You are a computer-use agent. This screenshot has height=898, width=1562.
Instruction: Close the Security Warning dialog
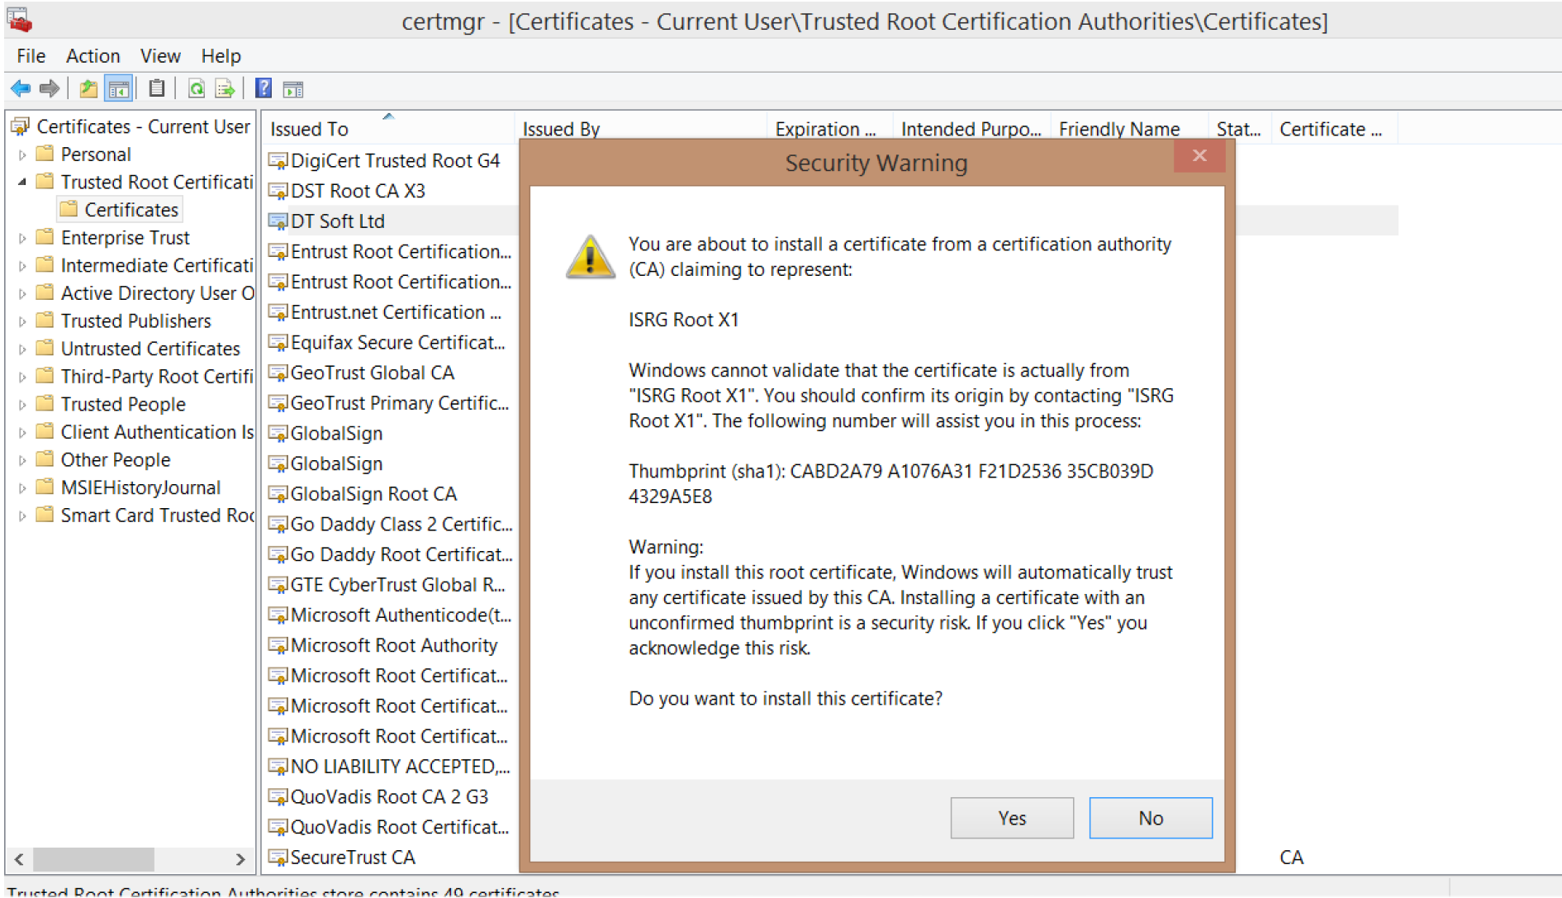tap(1199, 156)
